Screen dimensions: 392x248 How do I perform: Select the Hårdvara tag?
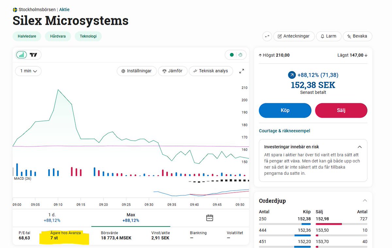tap(58, 36)
